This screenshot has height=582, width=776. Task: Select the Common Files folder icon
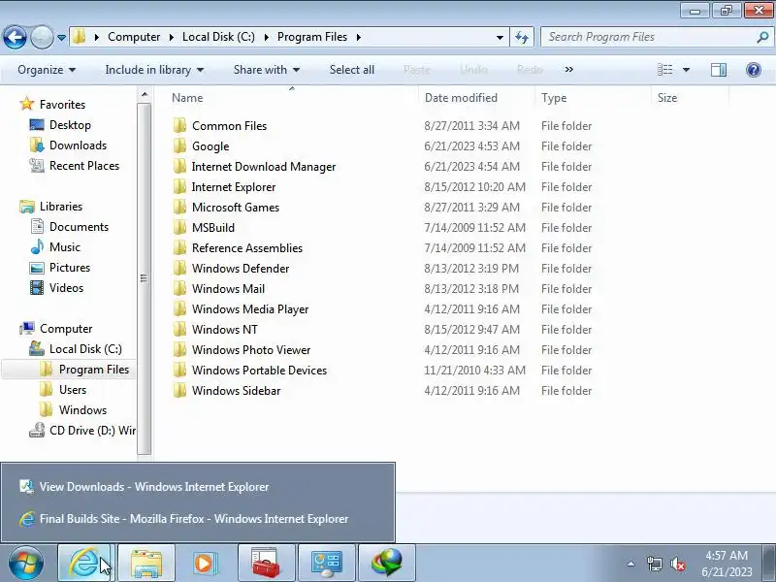point(179,126)
